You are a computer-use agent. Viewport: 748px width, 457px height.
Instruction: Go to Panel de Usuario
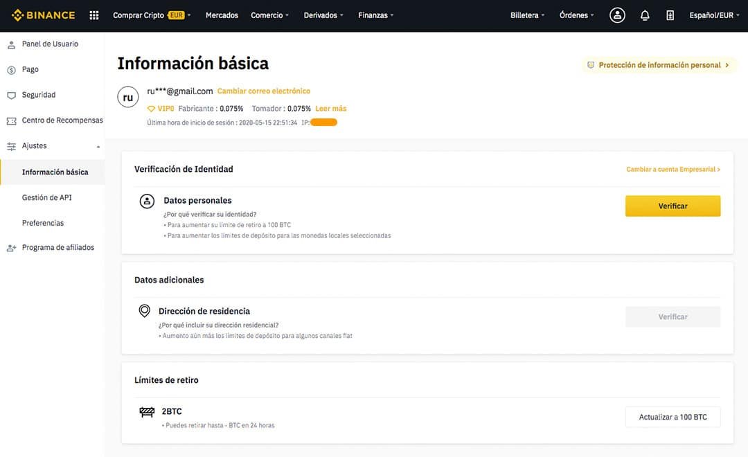50,44
